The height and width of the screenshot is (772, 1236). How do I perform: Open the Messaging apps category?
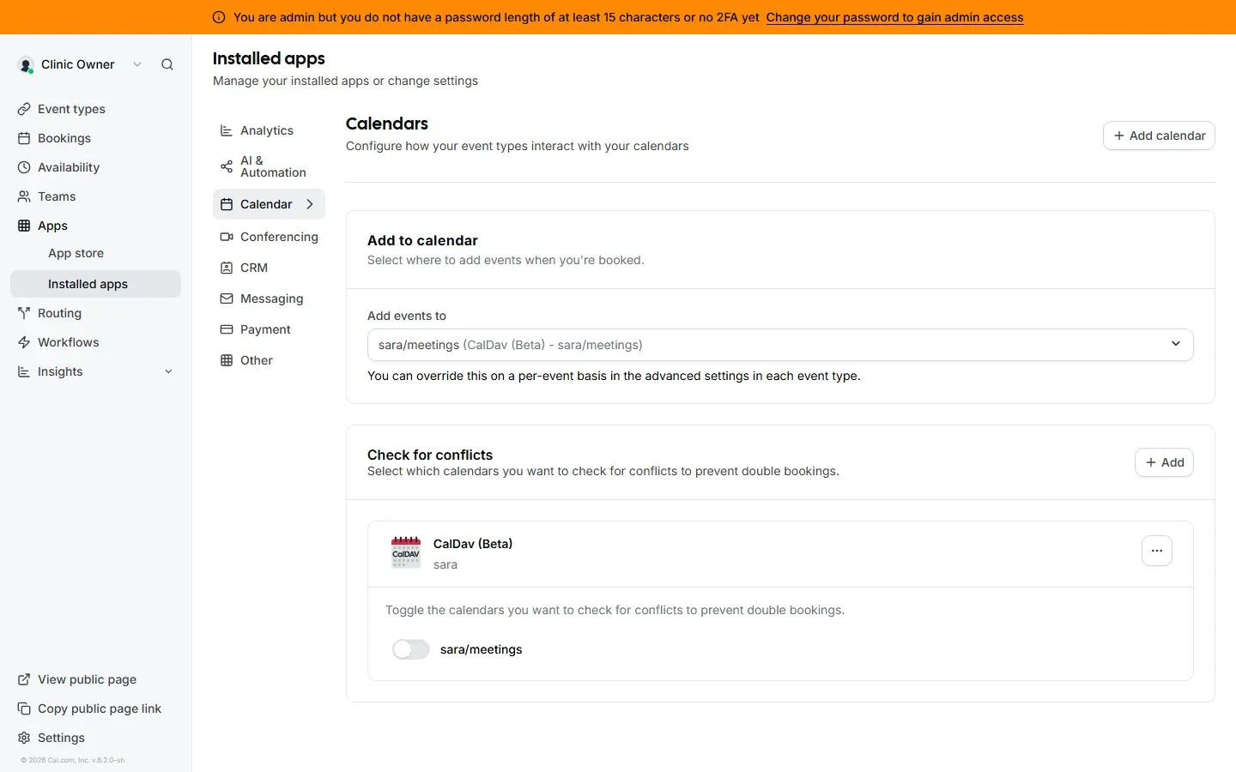[x=269, y=299]
